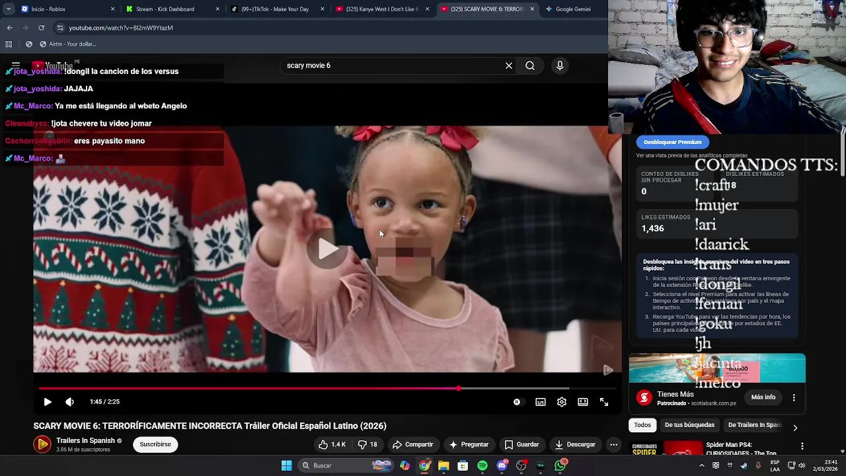The height and width of the screenshot is (476, 846).
Task: Toggle the autoplay switch in player
Action: [x=517, y=402]
